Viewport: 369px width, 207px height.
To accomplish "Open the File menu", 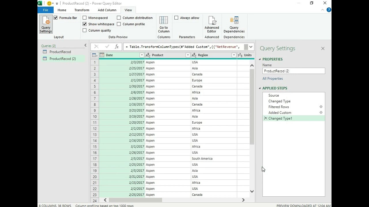I will point(46,10).
